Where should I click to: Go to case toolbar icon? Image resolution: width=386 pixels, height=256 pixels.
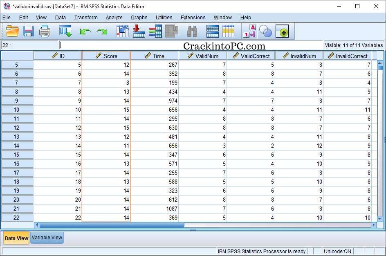click(x=123, y=31)
